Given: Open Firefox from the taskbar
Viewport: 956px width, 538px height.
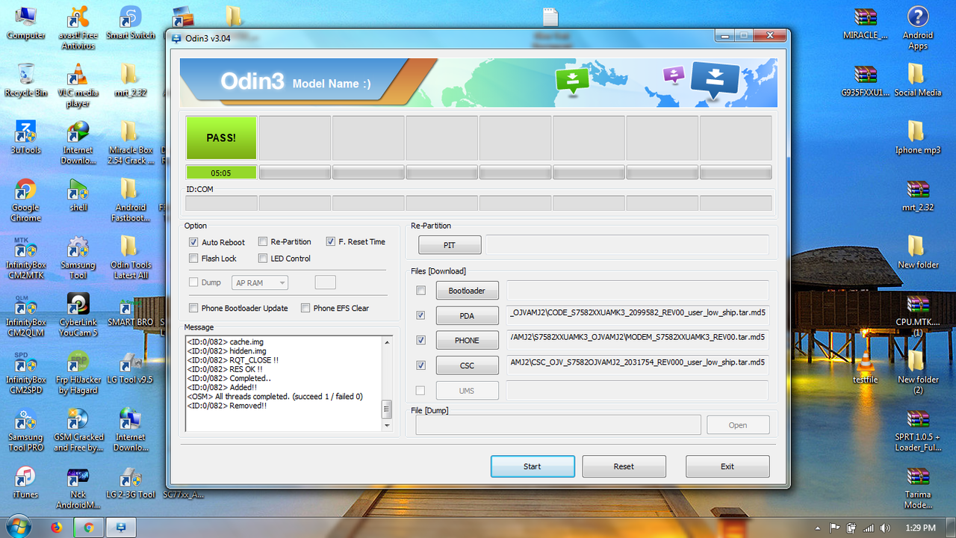Looking at the screenshot, I should click(57, 528).
